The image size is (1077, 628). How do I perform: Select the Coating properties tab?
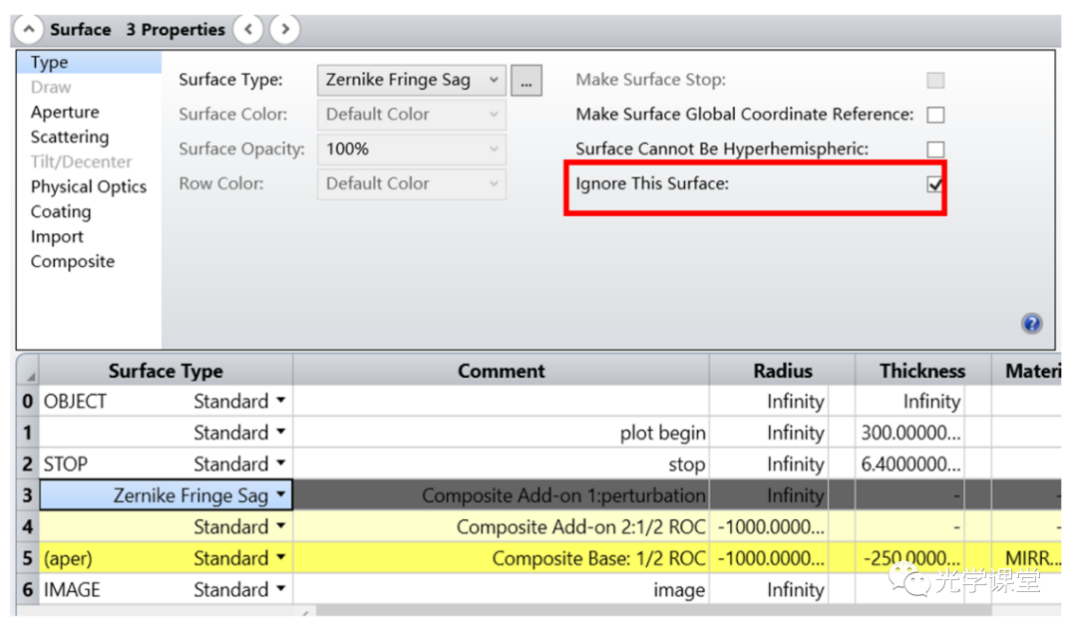coord(61,212)
